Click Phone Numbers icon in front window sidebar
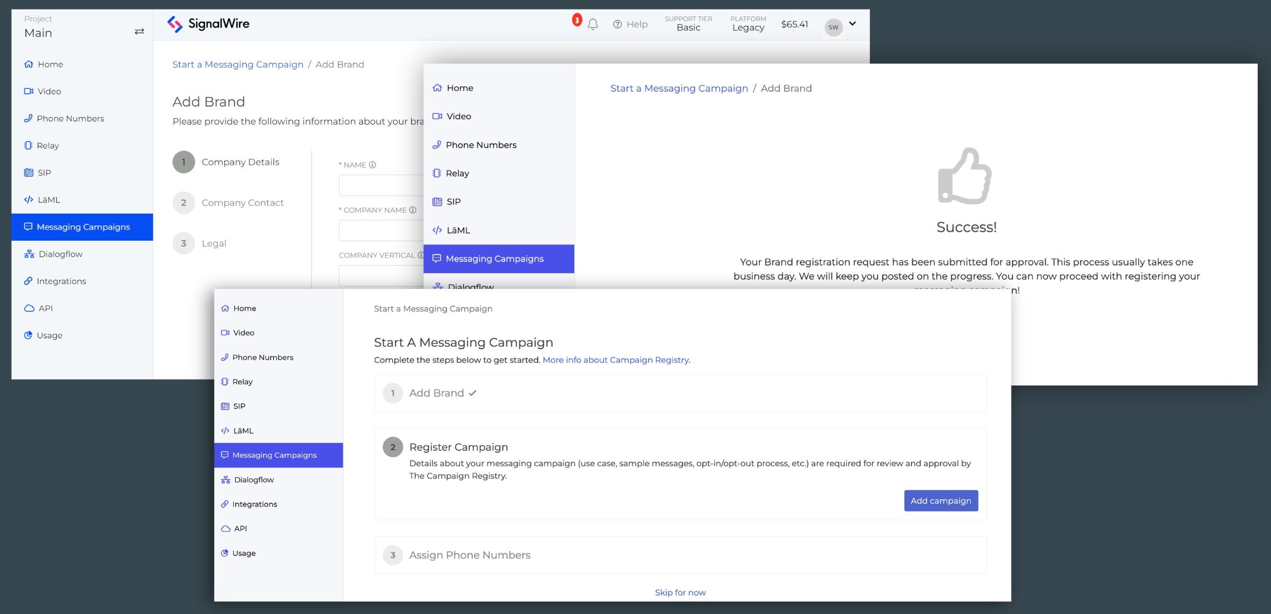This screenshot has width=1271, height=614. tap(224, 357)
